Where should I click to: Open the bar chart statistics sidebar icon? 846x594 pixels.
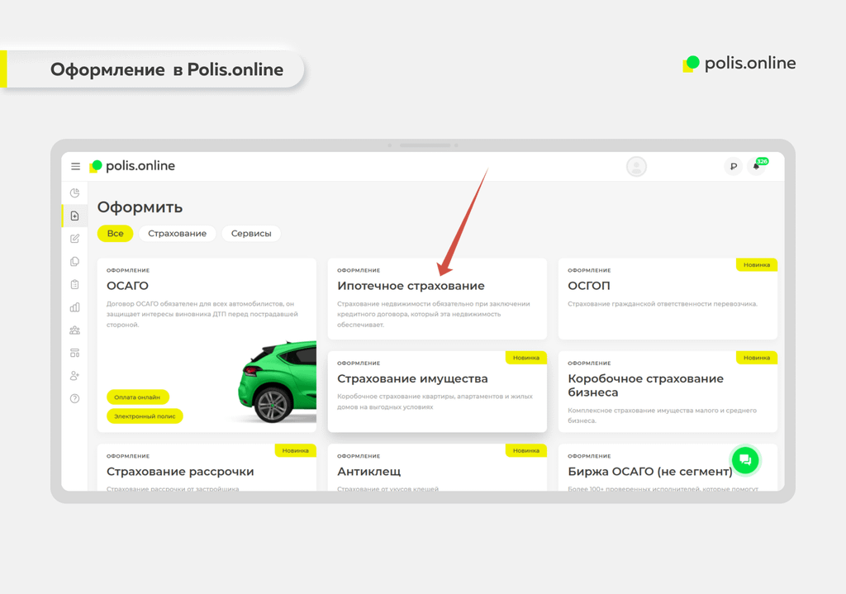tap(74, 307)
